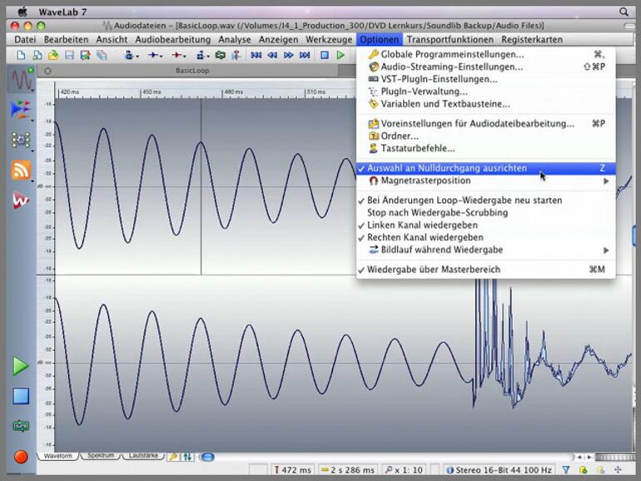
Task: Open Globale Programmeinstellungen menu entry
Action: point(452,54)
